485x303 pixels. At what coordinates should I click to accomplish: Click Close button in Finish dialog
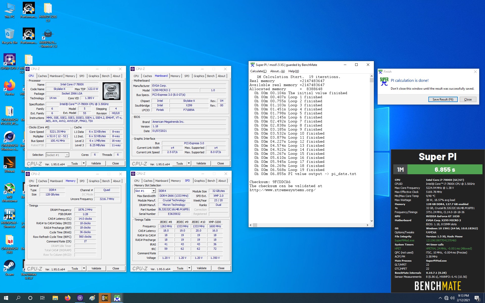468,99
